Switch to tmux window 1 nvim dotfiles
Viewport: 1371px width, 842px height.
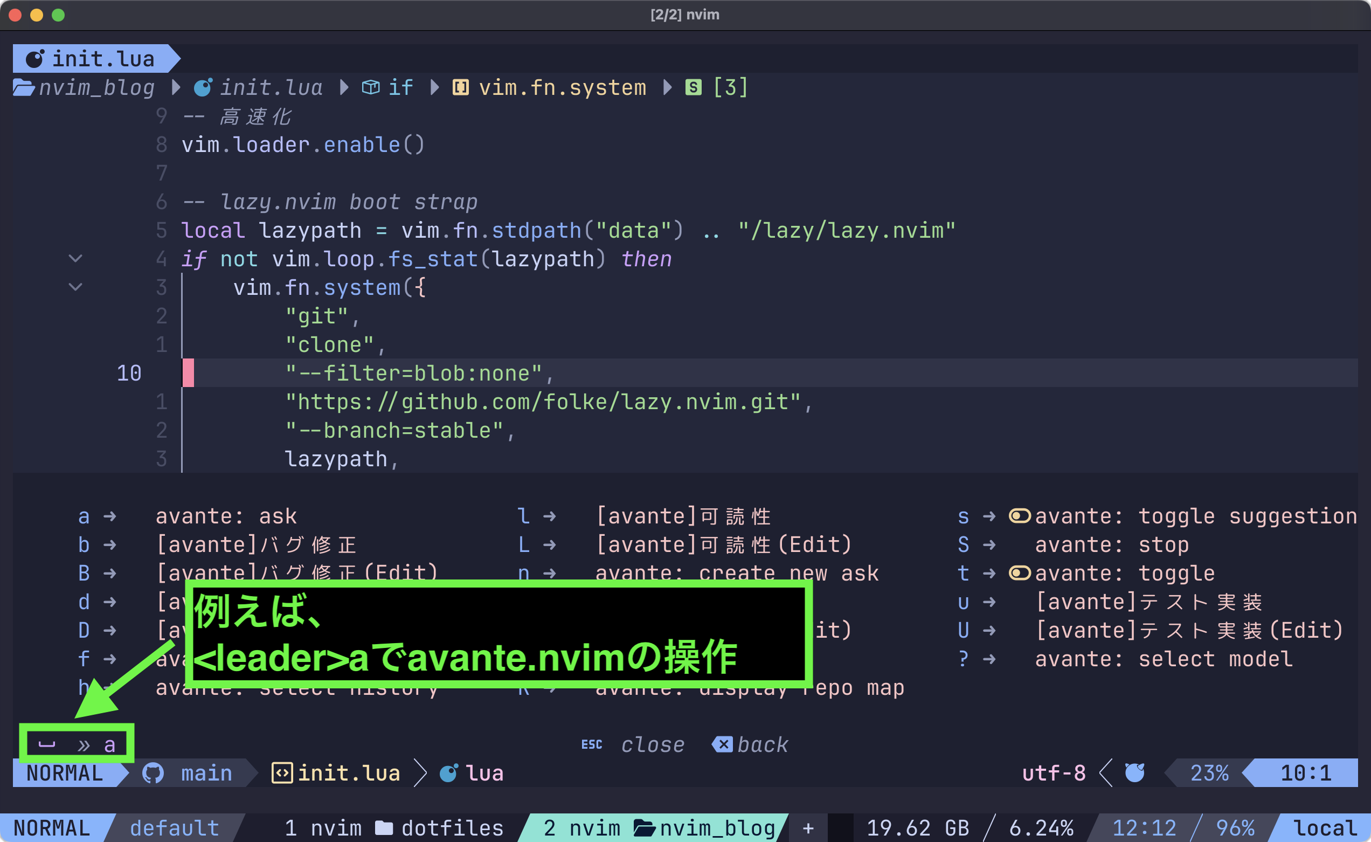click(394, 828)
